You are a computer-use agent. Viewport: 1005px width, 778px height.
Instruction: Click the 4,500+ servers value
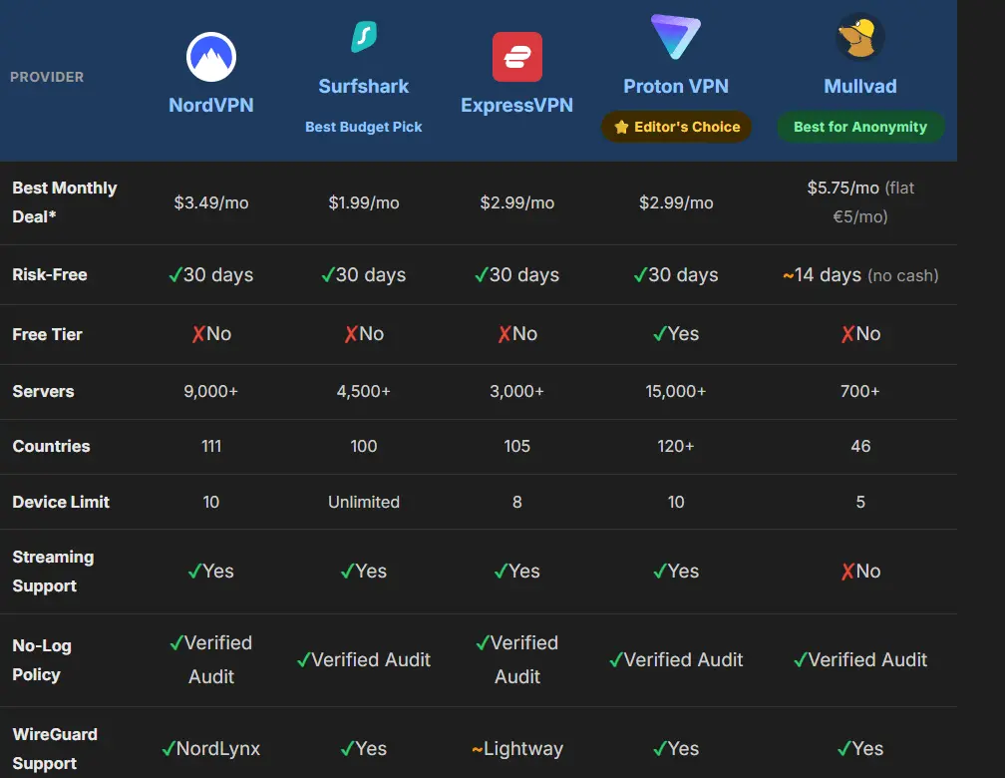click(x=363, y=391)
